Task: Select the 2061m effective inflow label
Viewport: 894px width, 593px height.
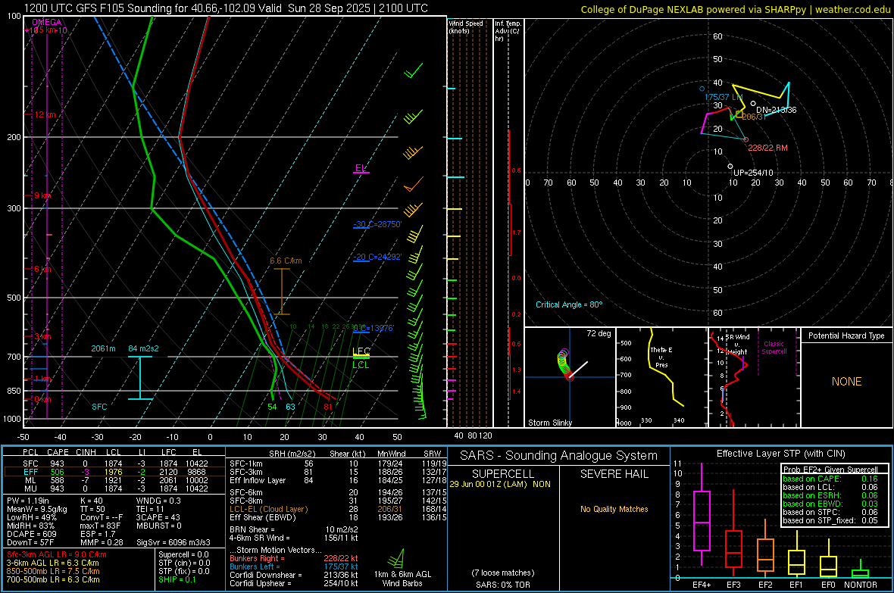Action: click(x=103, y=348)
